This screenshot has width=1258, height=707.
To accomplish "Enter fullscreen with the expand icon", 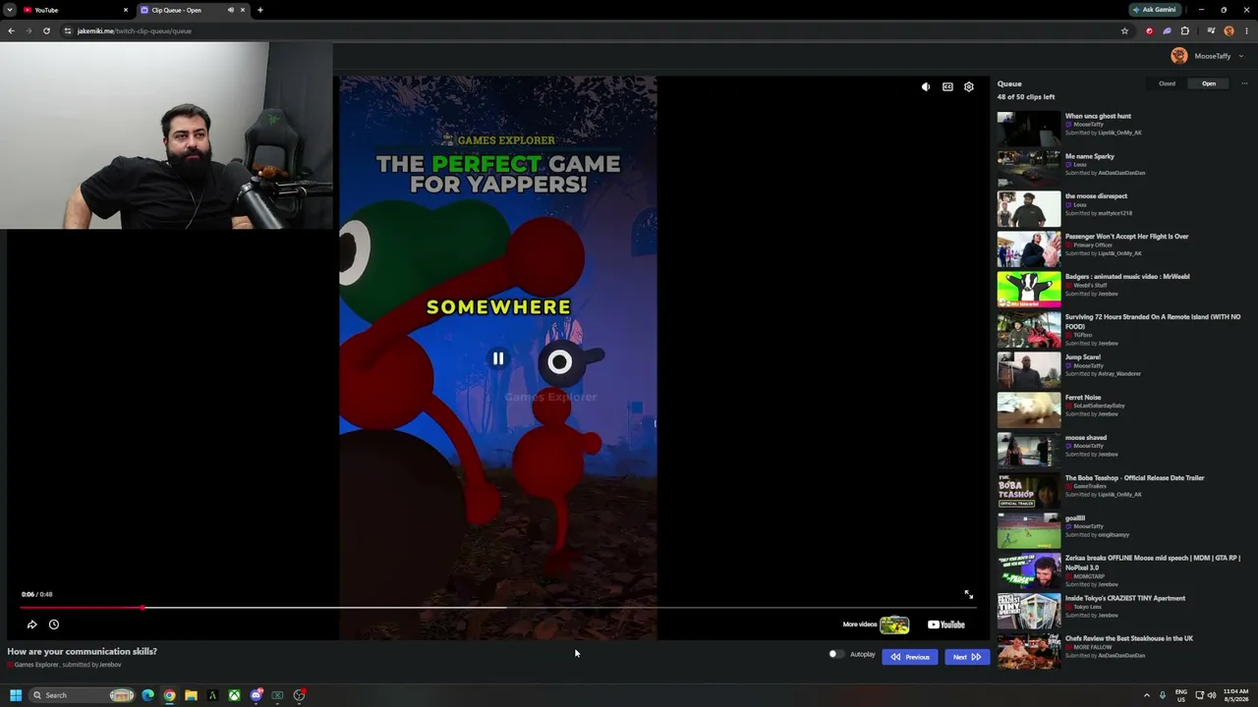I will (x=969, y=594).
